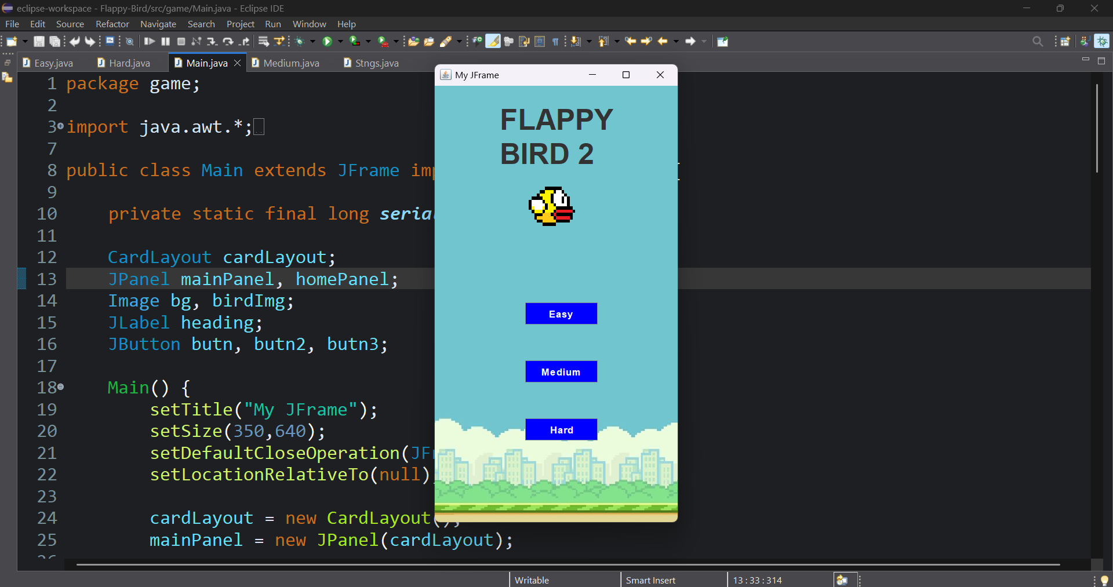Expand the folded import block on line 3
This screenshot has width=1113, height=587.
tap(60, 126)
